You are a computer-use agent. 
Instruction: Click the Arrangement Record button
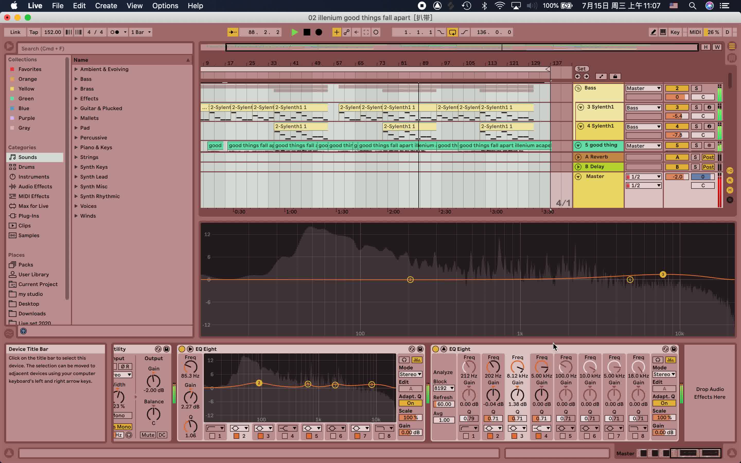pos(319,32)
